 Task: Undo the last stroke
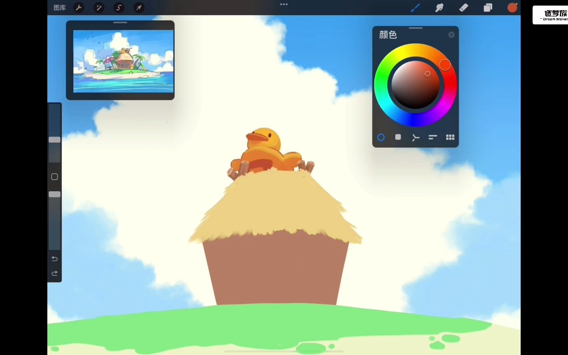coord(55,259)
